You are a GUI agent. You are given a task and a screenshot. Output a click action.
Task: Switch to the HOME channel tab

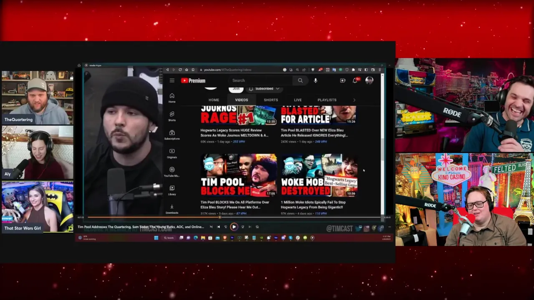pyautogui.click(x=214, y=100)
